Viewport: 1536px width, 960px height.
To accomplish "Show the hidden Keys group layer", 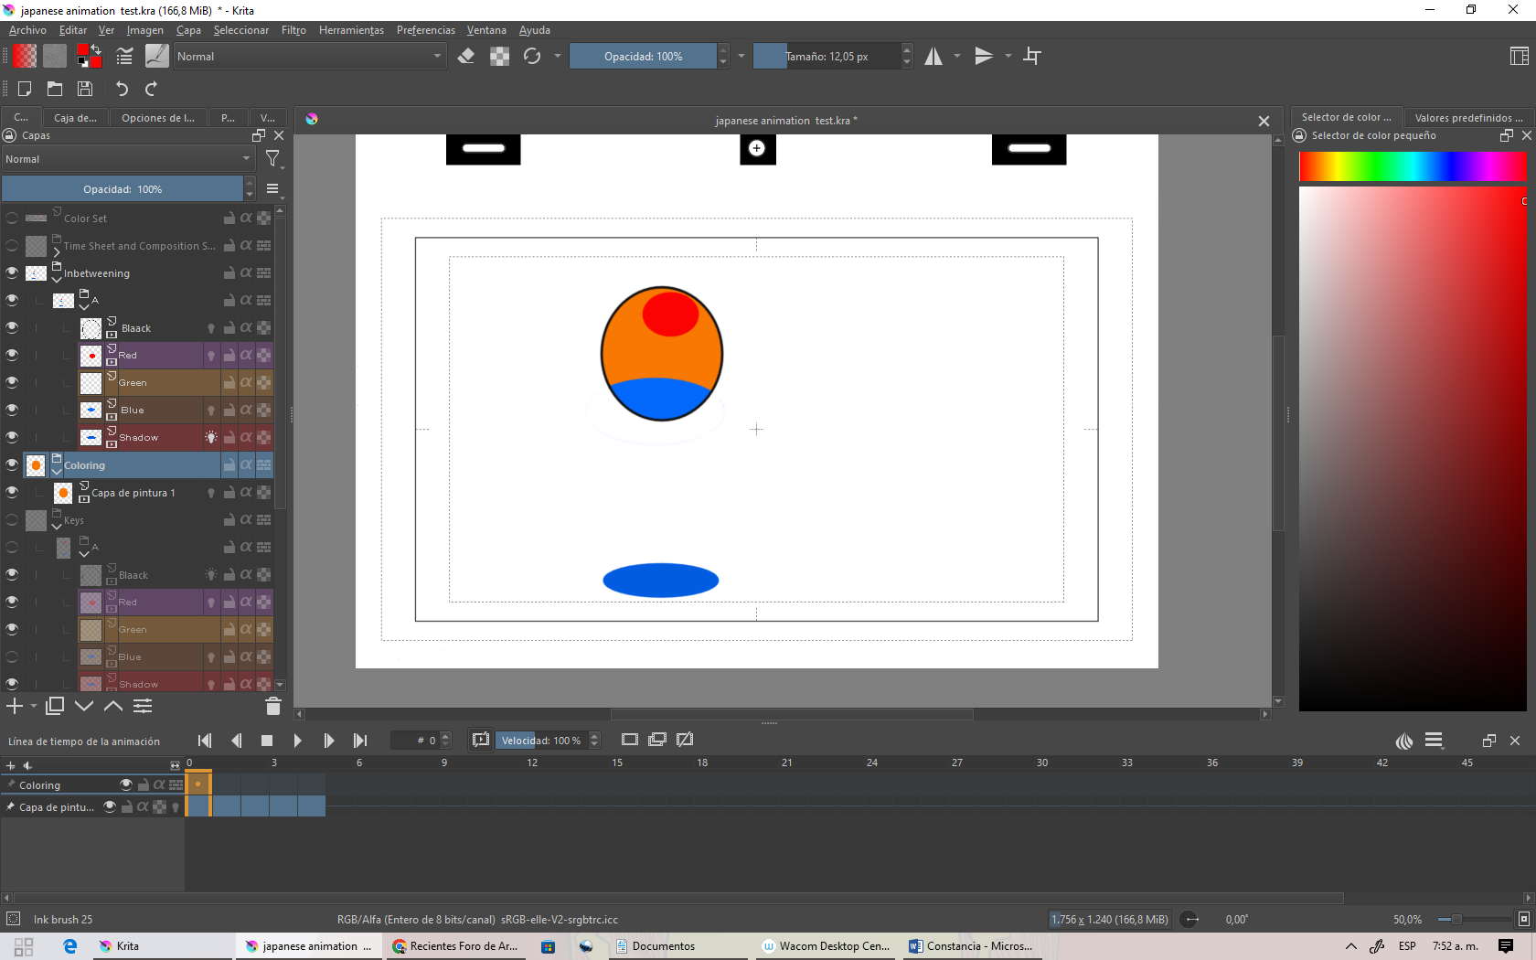I will tap(12, 520).
